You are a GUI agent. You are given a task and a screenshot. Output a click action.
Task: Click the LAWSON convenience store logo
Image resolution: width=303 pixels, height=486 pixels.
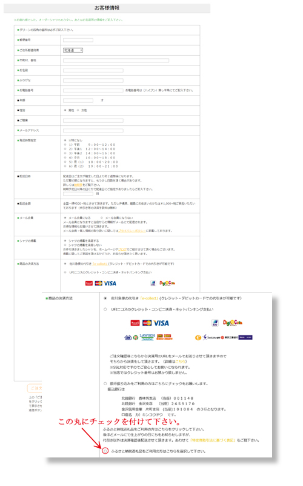coord(147,337)
